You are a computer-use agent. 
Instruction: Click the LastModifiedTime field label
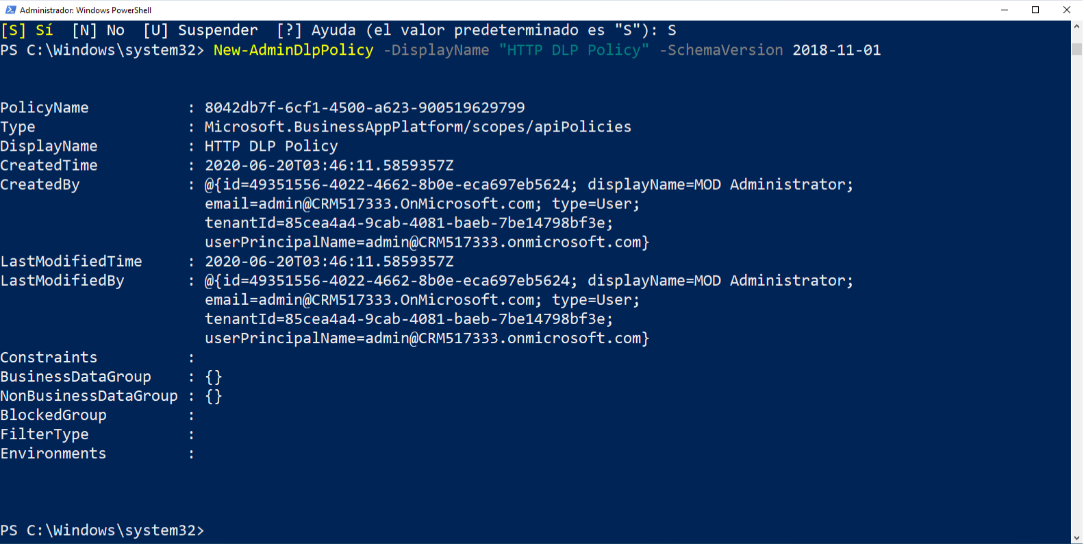click(71, 261)
